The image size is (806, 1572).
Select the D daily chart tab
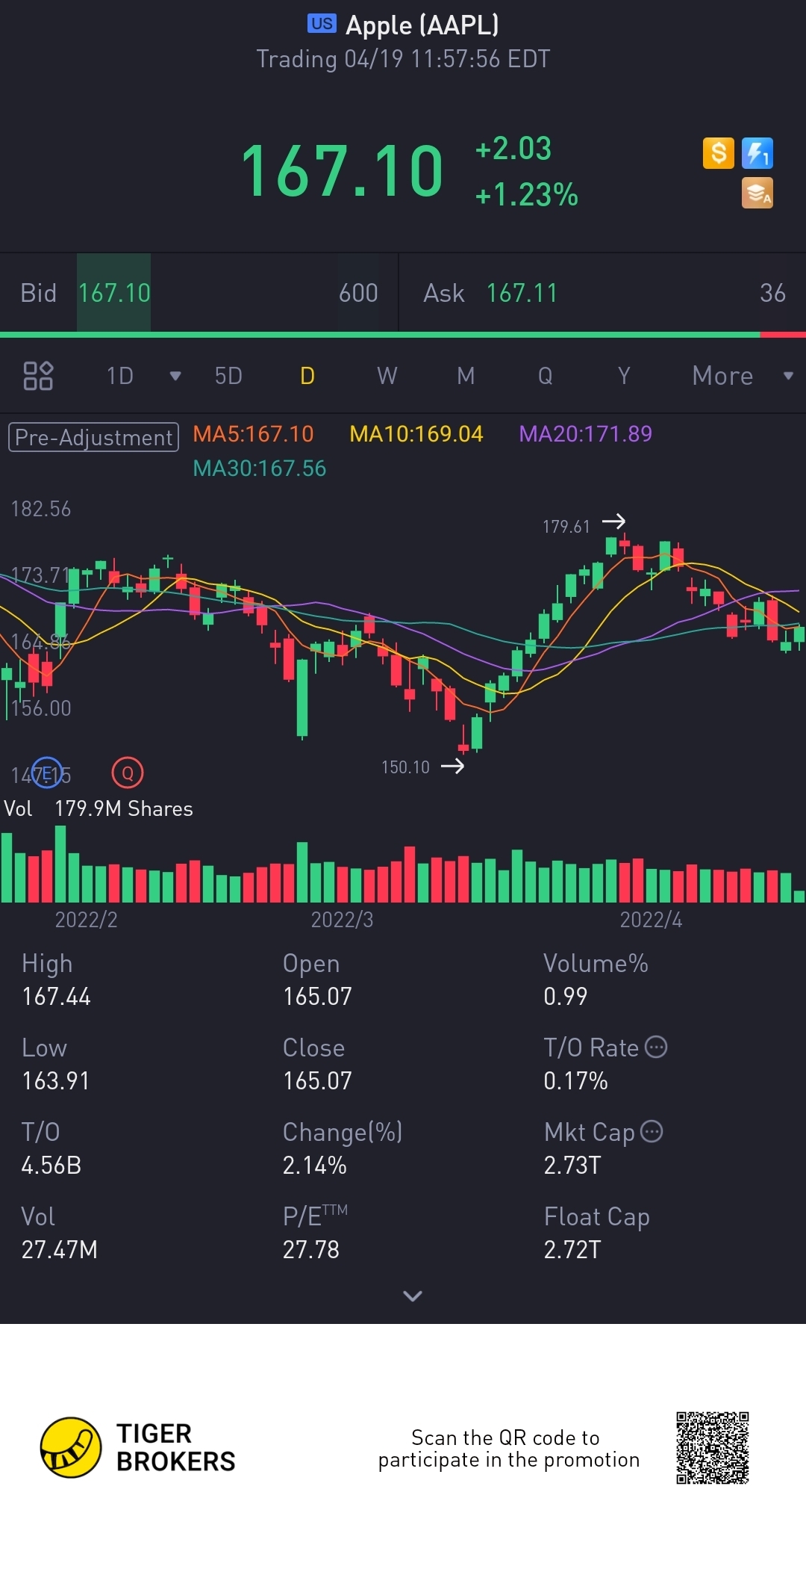[307, 376]
